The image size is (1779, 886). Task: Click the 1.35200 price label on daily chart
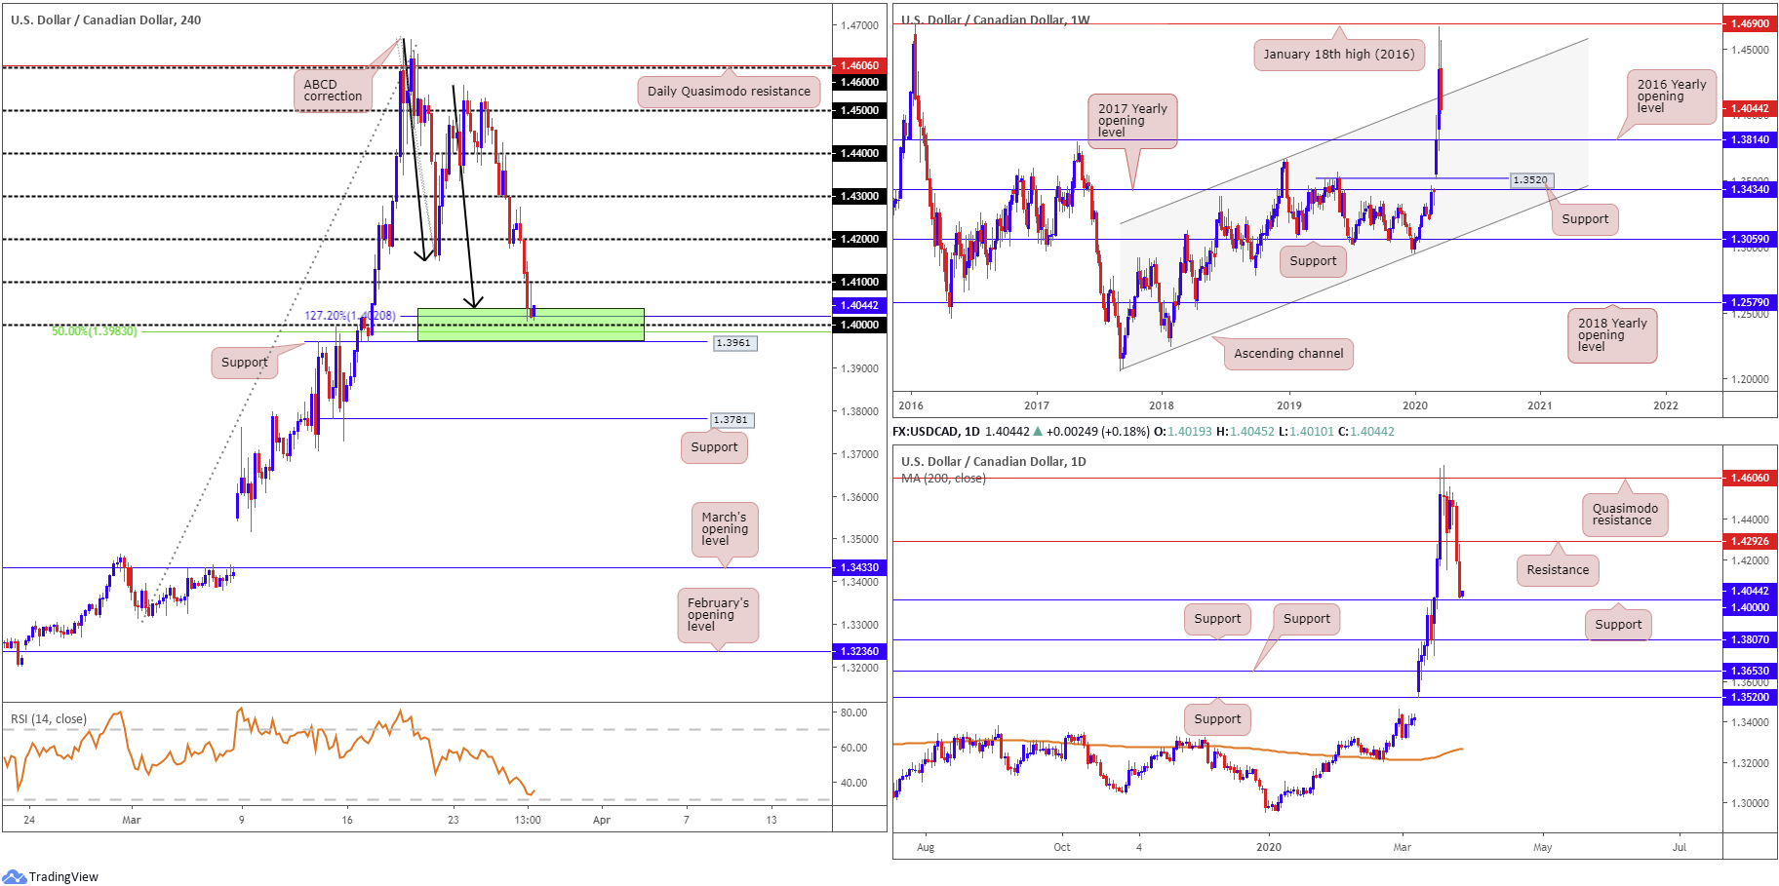coord(1750,697)
